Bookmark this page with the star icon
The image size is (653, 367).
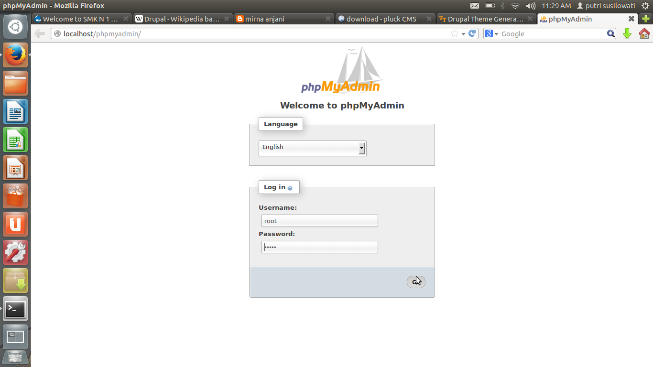coord(455,33)
